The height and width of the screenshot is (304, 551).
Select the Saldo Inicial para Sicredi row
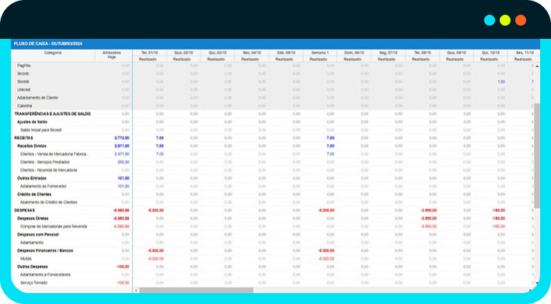pos(274,130)
